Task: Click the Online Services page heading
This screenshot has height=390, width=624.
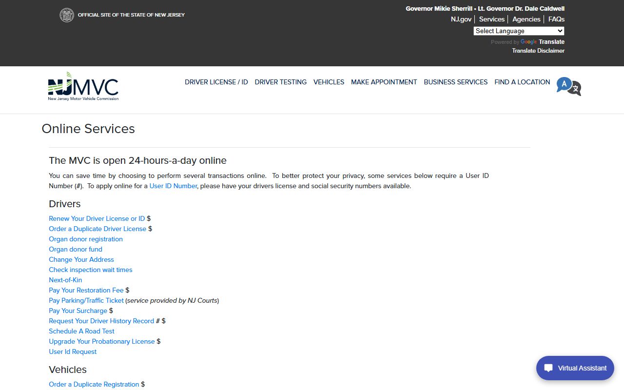Action: [x=88, y=129]
